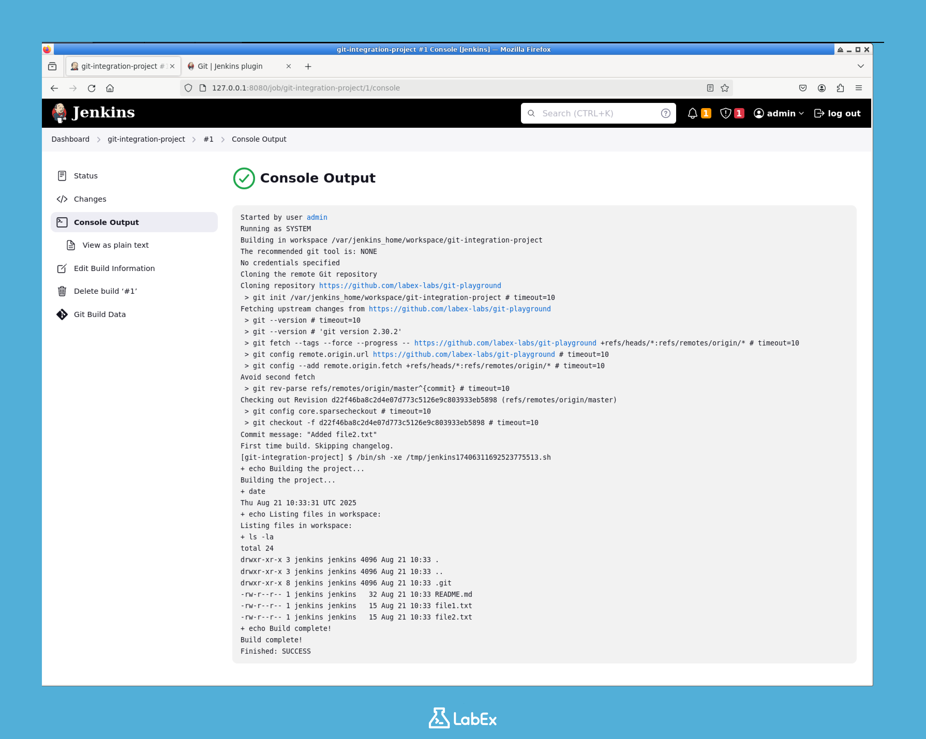Switch to the Git Jenkins plugin tab
Viewport: 926px width, 739px height.
point(230,66)
